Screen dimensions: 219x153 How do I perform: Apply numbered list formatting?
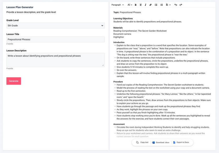pos(162,5)
